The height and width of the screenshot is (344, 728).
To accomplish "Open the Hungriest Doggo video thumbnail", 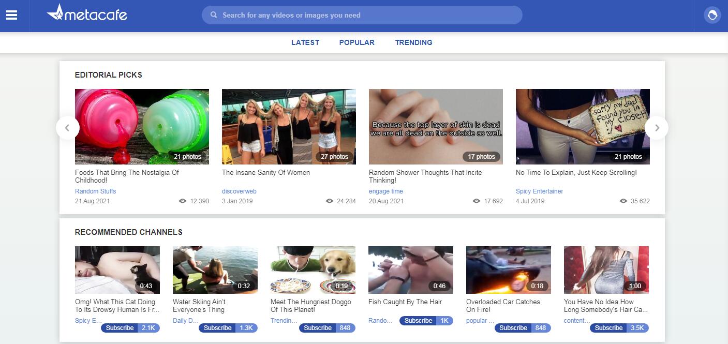I will click(x=313, y=270).
